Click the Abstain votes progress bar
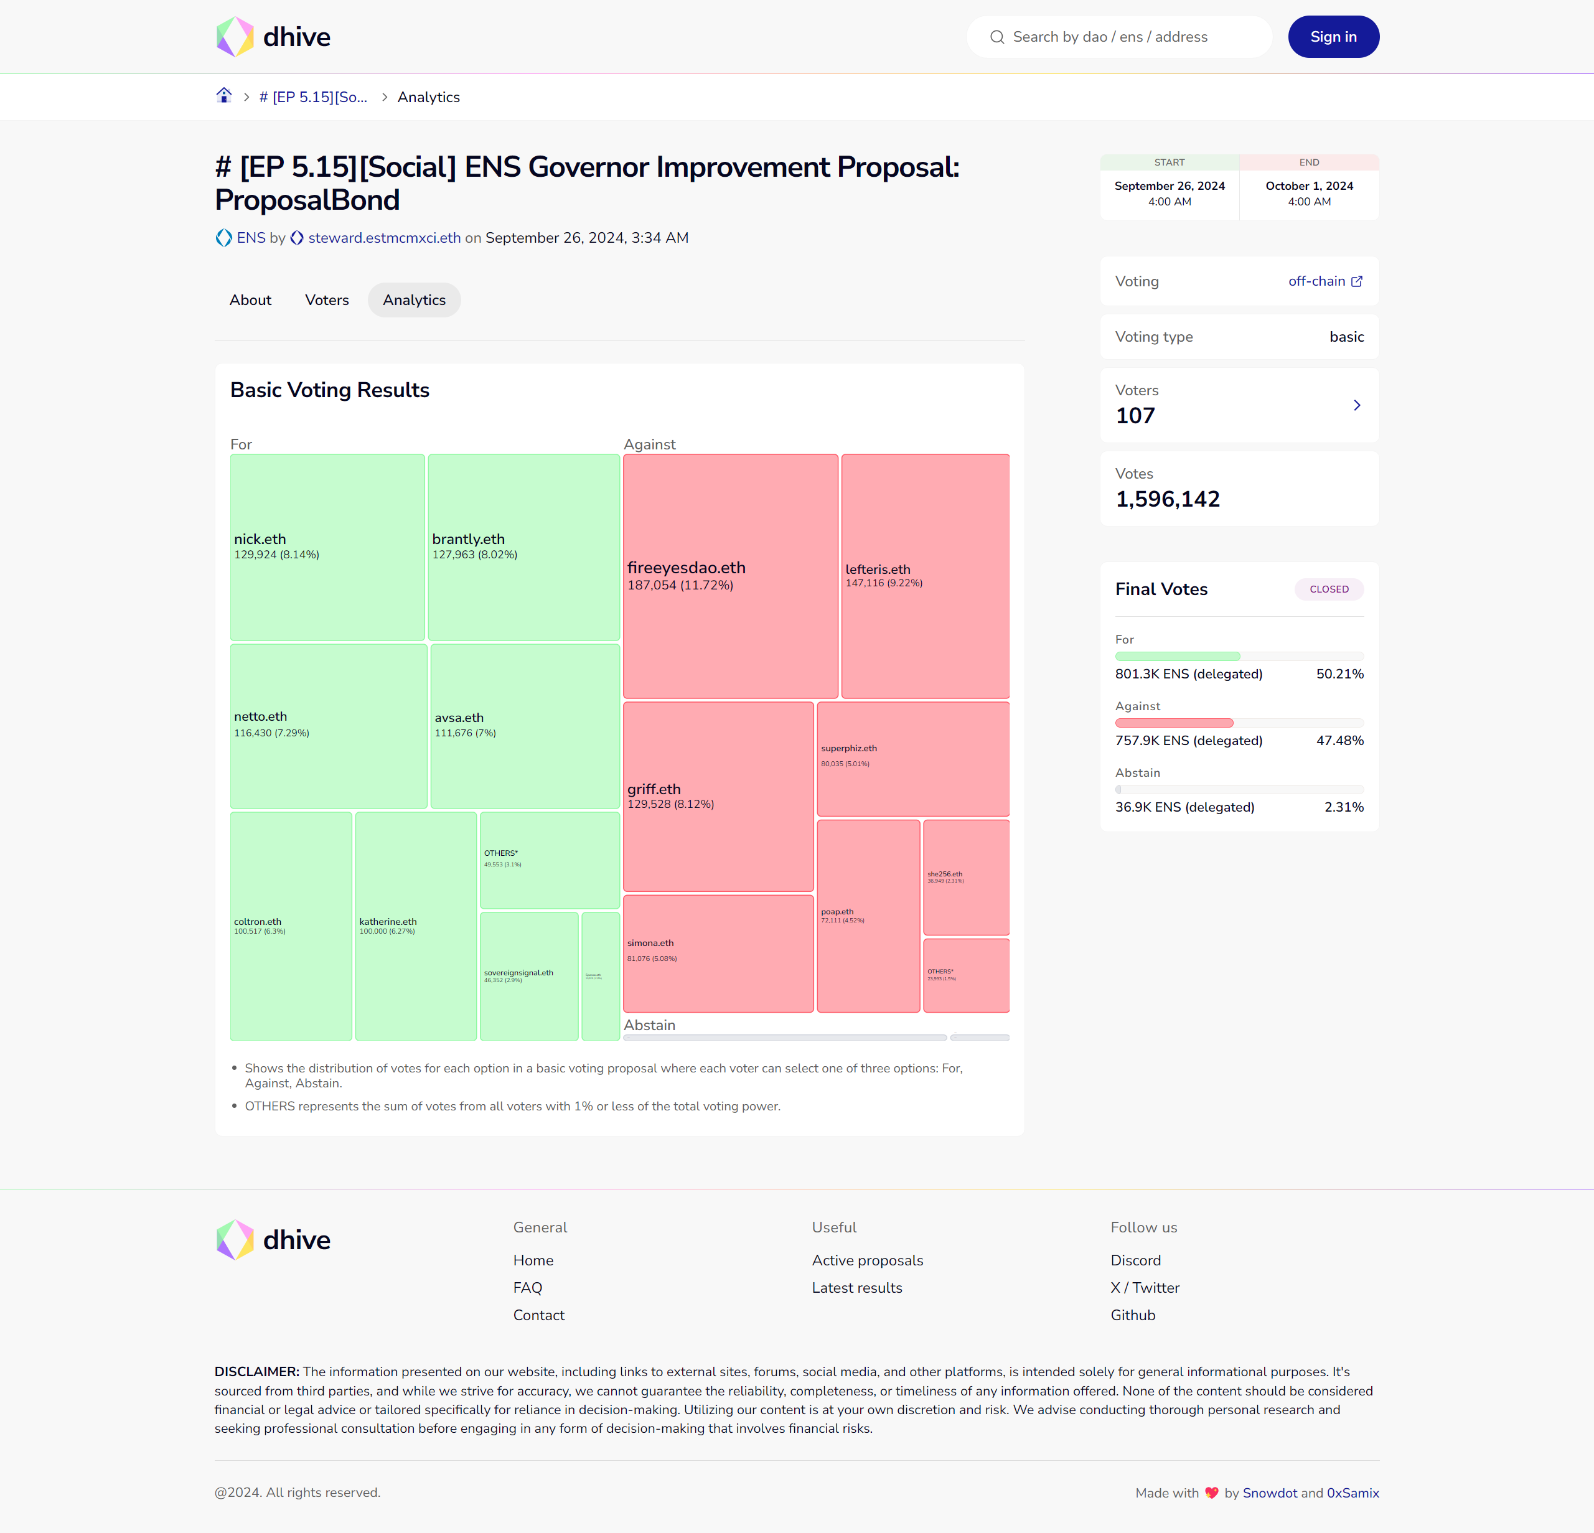Screen dimensions: 1594x1533 pyautogui.click(x=1239, y=790)
